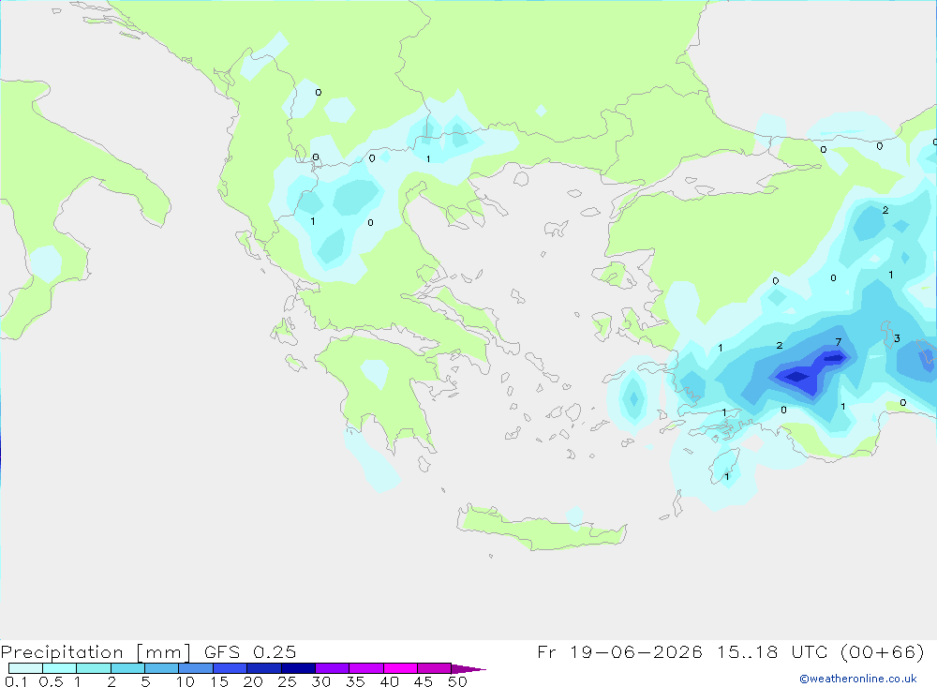The height and width of the screenshot is (687, 937).
Task: Click the '50' legend scale label
Action: coord(457,681)
